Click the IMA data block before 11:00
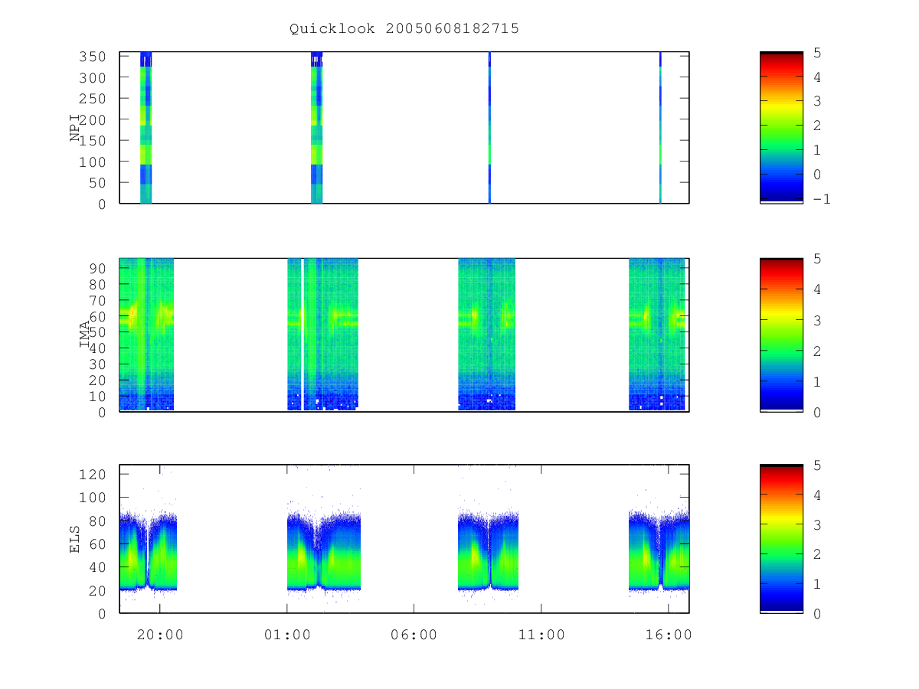This screenshot has height=689, width=919. click(x=487, y=335)
